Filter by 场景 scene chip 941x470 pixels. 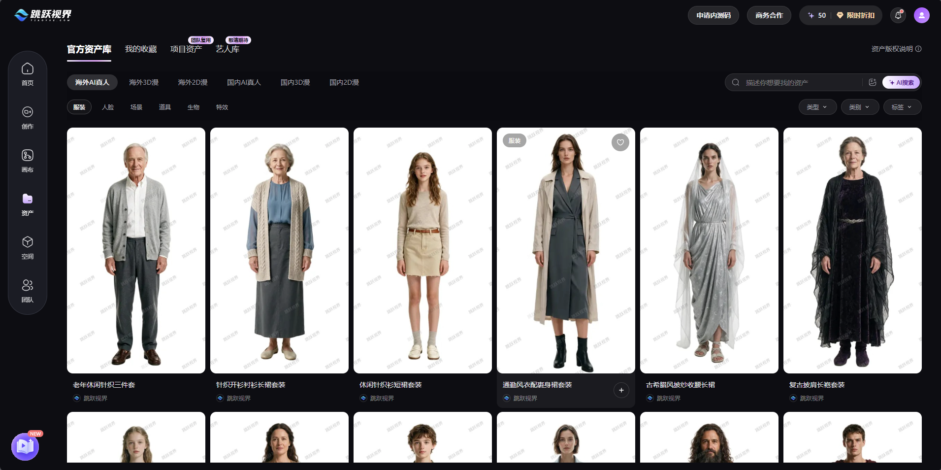point(136,107)
